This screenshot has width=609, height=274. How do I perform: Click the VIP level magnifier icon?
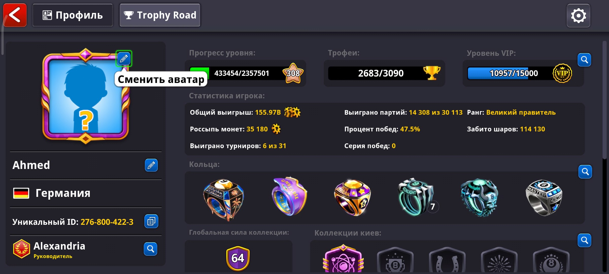coord(584,60)
